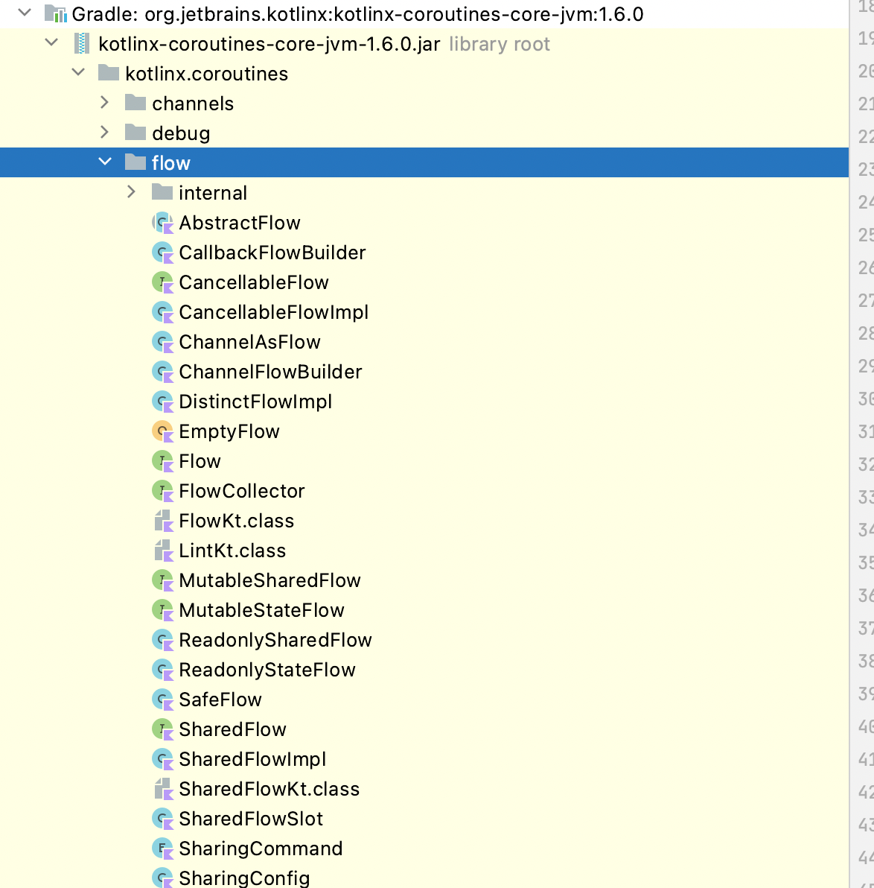The image size is (874, 888).
Task: Select the Gradle kotlinx-coroutines-core-jvm:1.6.0 entry
Action: pyautogui.click(x=357, y=14)
